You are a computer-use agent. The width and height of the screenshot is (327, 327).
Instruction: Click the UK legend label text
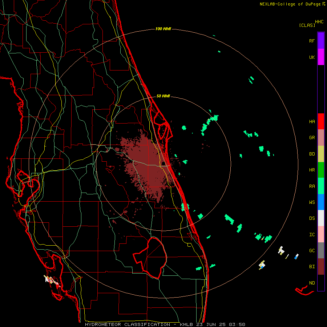(312, 57)
